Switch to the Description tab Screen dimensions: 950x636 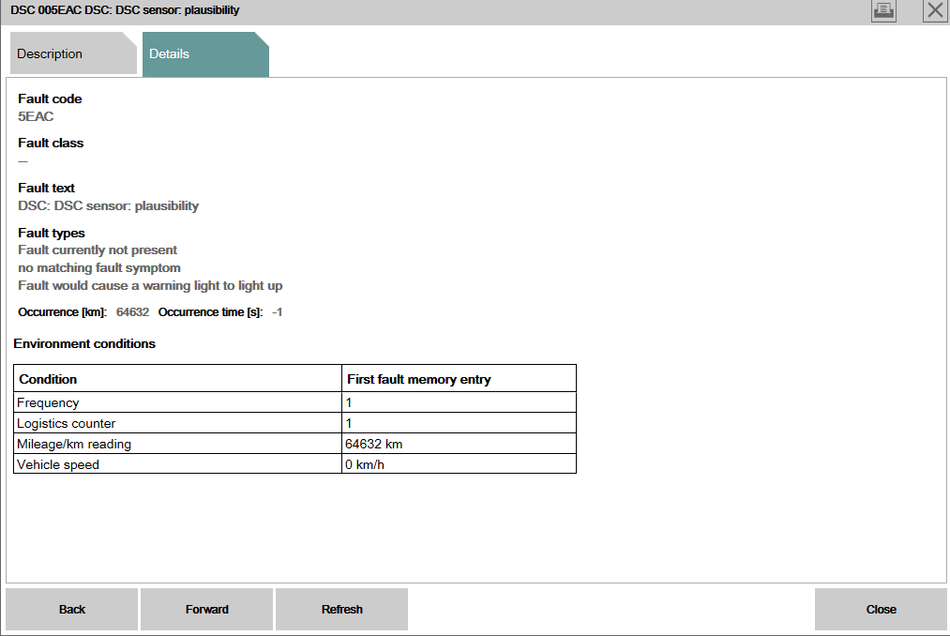(73, 54)
